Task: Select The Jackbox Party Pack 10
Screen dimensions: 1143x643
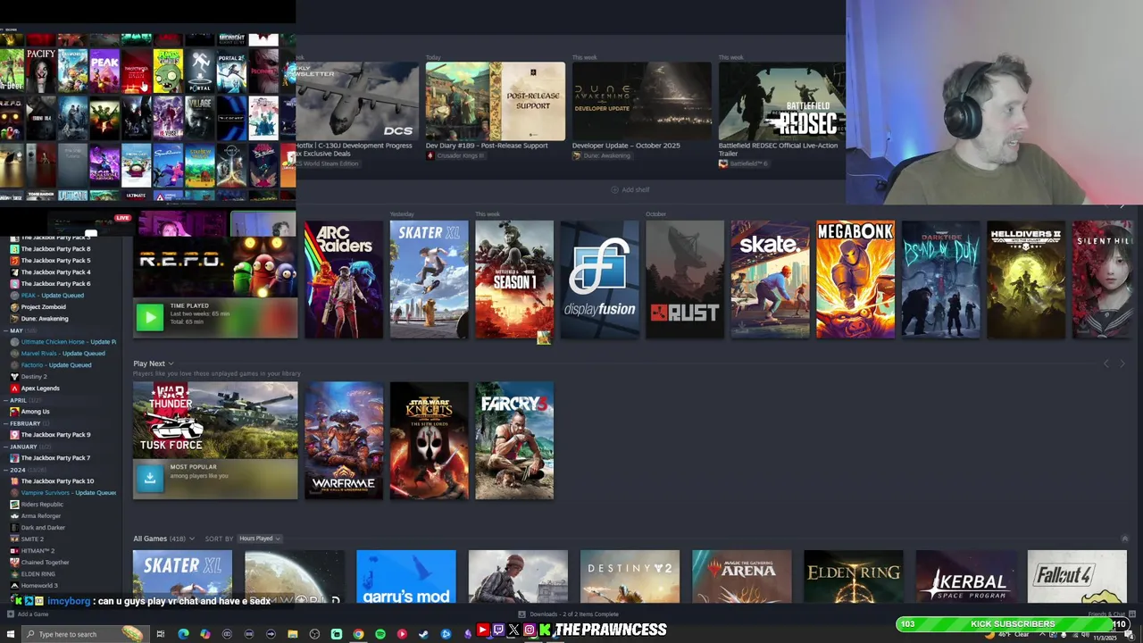Action: point(57,480)
